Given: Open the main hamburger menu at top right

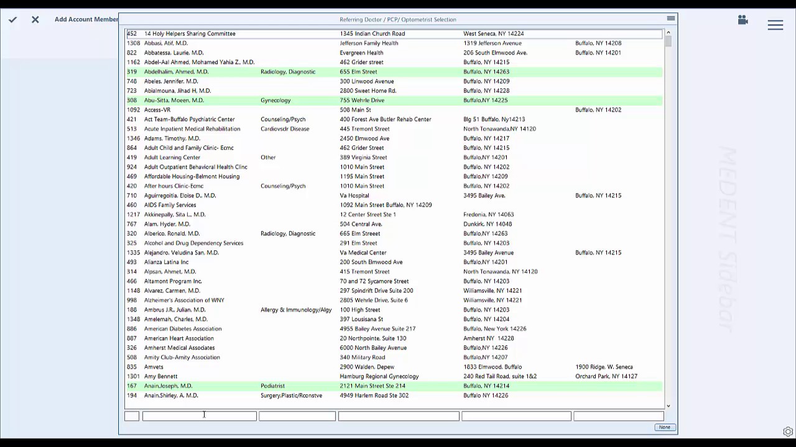Looking at the screenshot, I should click(775, 25).
